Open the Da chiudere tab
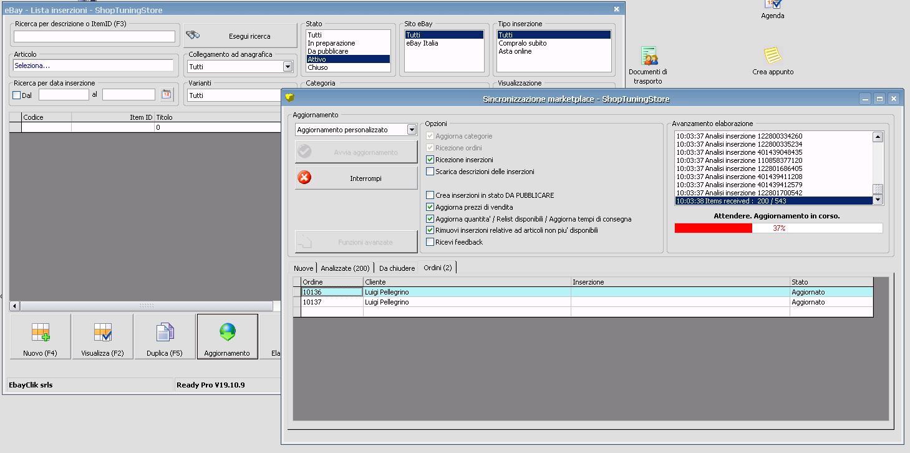910x453 pixels. point(397,268)
